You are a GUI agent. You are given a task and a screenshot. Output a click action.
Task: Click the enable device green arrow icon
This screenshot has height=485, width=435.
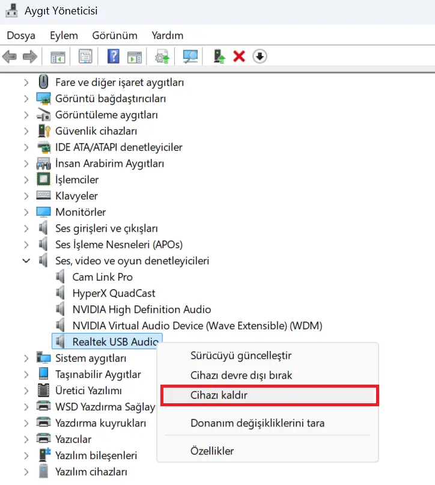pyautogui.click(x=219, y=56)
